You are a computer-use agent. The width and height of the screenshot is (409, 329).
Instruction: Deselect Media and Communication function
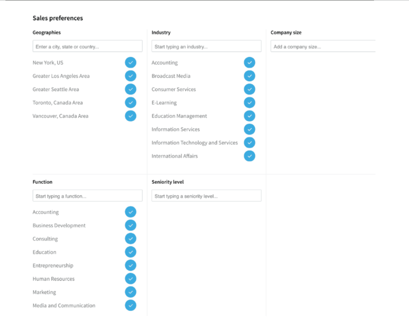(x=131, y=305)
